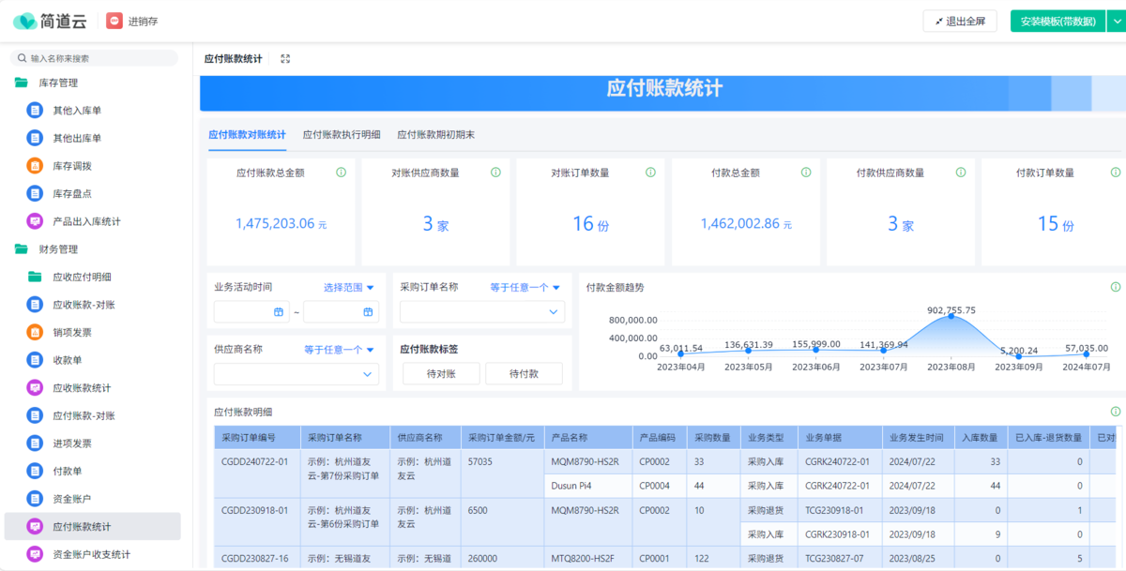Open 选择范围 dropdown for 业务活动时间
The height and width of the screenshot is (571, 1126).
349,288
